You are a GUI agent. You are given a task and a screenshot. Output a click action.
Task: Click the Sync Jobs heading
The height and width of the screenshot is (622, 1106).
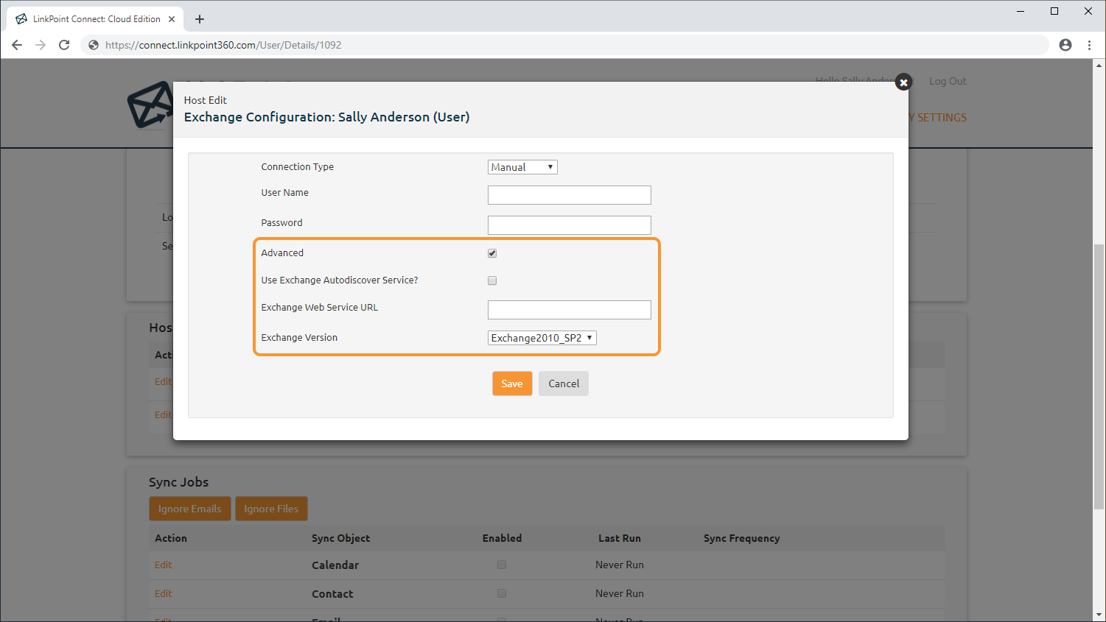178,482
